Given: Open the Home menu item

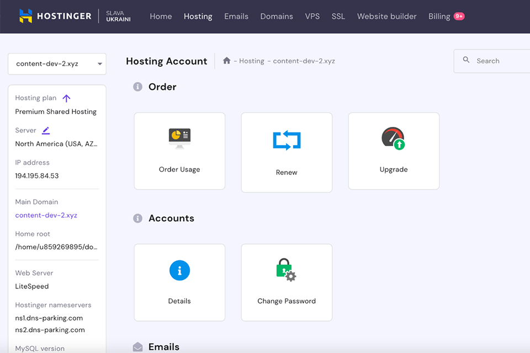Looking at the screenshot, I should (161, 17).
